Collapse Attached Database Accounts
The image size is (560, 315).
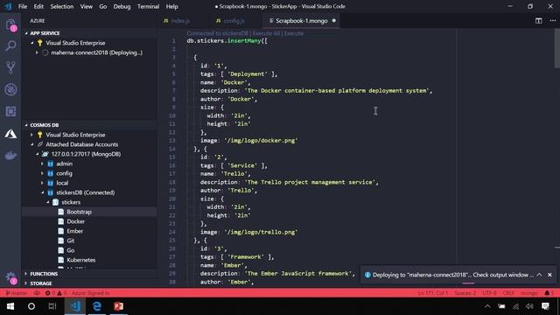coord(32,144)
